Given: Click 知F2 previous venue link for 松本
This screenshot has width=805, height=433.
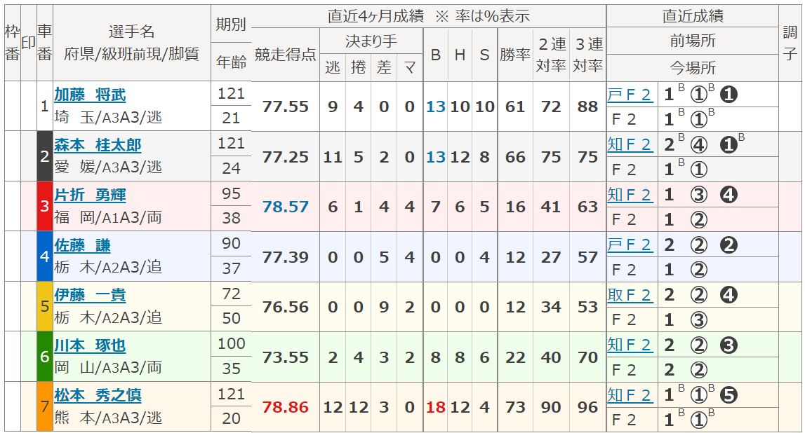Looking at the screenshot, I should [x=630, y=395].
